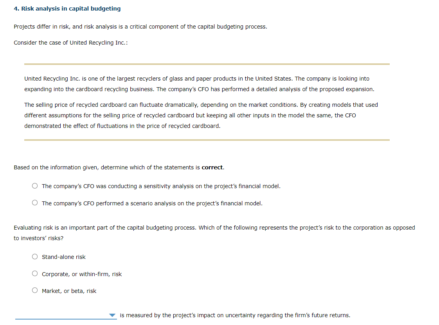Image resolution: width=439 pixels, height=325 pixels.
Task: Click the bottom tan divider bar below case text
Action: point(207,140)
